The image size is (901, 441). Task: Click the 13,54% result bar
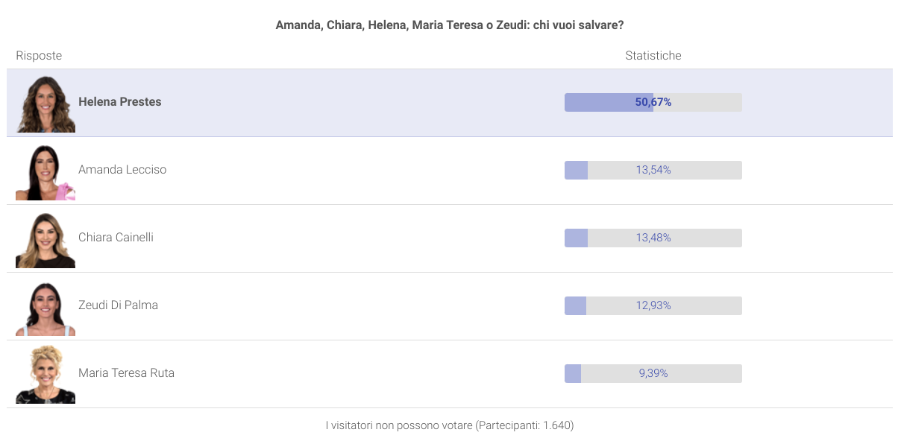(653, 170)
